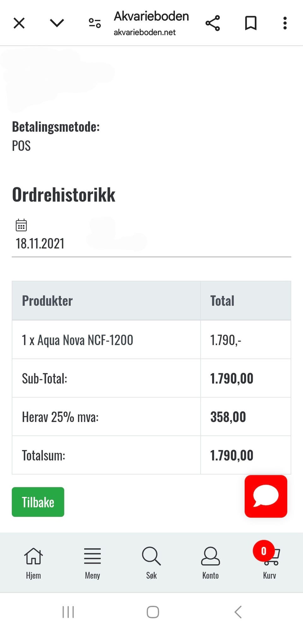Open the Meny hamburger tab
This screenshot has width=303, height=630.
coord(92,562)
